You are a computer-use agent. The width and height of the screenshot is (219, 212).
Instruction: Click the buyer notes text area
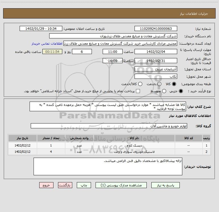(x=108, y=166)
